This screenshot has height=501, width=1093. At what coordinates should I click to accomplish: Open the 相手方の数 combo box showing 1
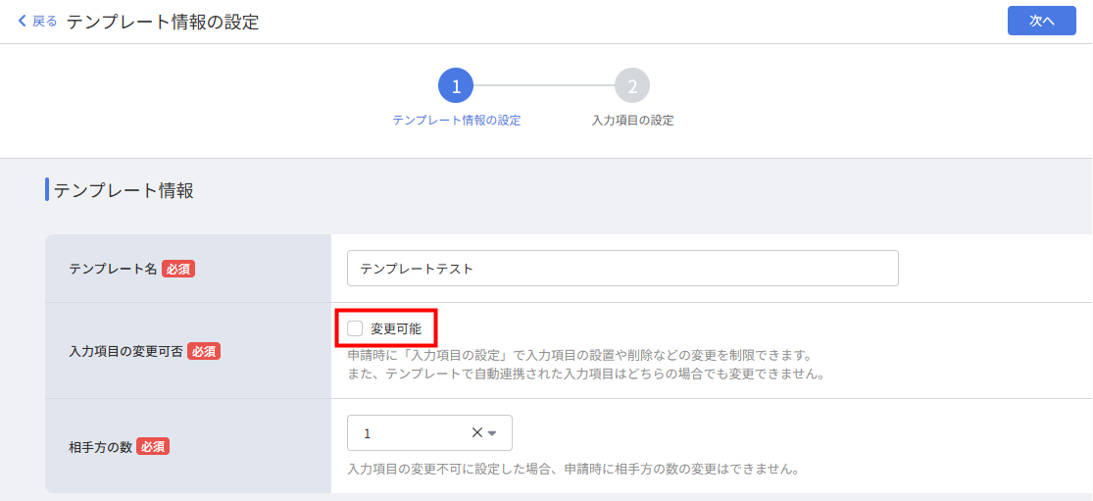pyautogui.click(x=412, y=432)
